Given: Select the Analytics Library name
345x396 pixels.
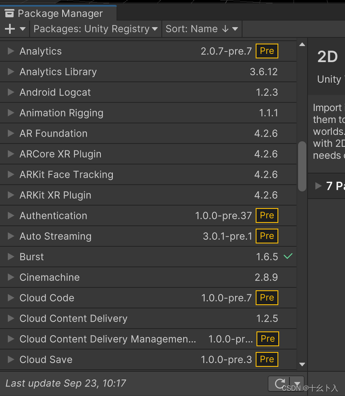Looking at the screenshot, I should coord(58,72).
